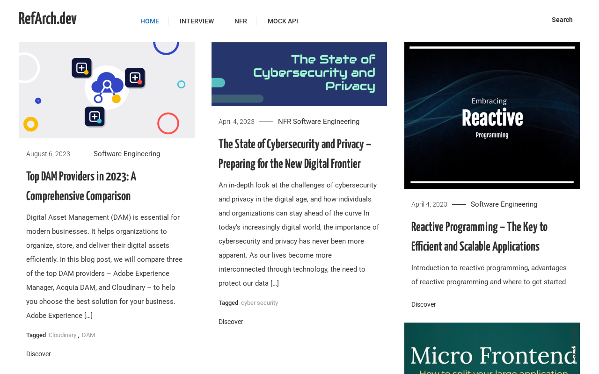Select the MOCK API menu entry
599x374 pixels.
tap(283, 21)
